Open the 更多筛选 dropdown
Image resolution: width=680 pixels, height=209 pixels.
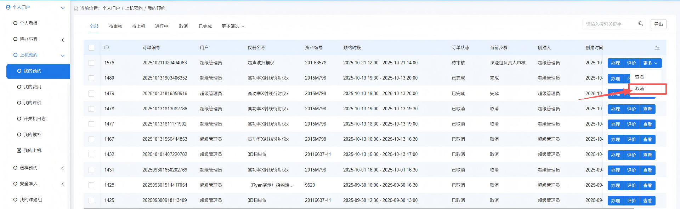[x=233, y=27]
